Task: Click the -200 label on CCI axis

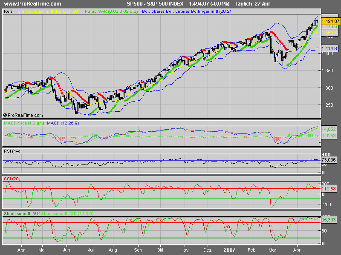Action: [x=326, y=204]
